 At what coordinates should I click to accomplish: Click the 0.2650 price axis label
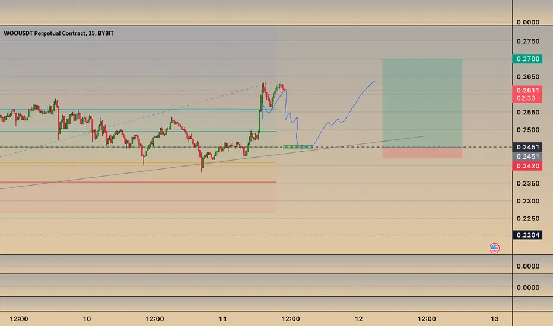pos(528,77)
